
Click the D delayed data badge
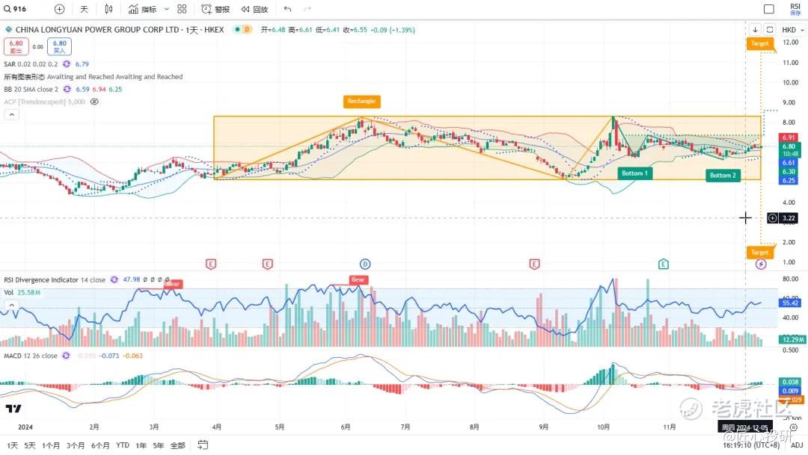(x=247, y=29)
